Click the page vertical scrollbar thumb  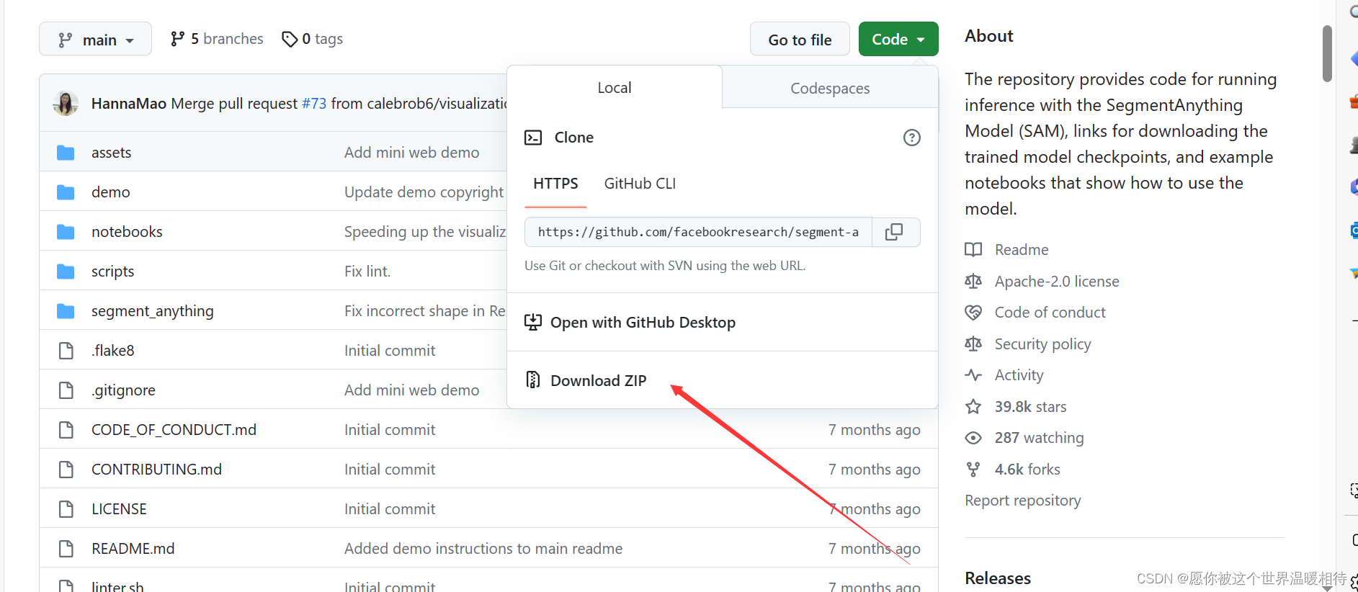tap(1327, 54)
